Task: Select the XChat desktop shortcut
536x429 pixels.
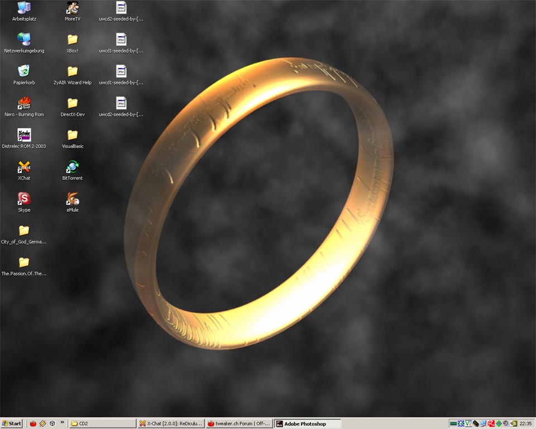Action: [x=24, y=166]
